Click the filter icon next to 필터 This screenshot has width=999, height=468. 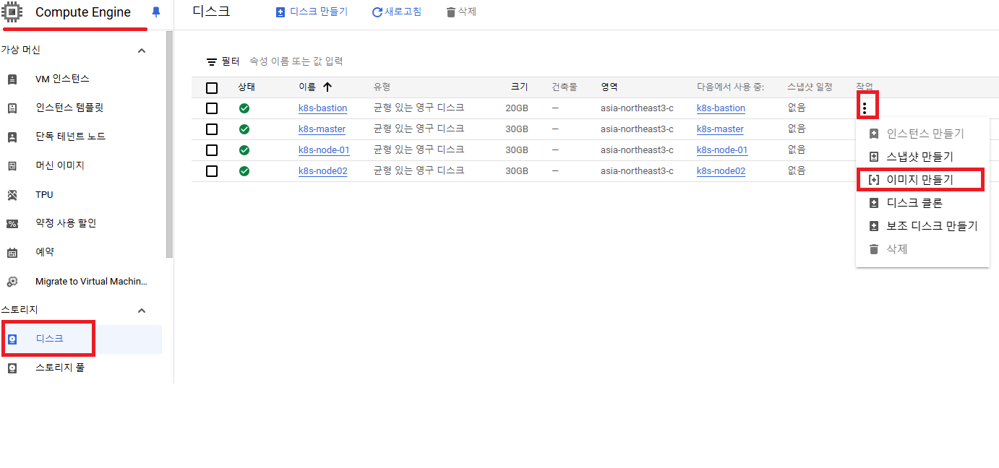212,62
